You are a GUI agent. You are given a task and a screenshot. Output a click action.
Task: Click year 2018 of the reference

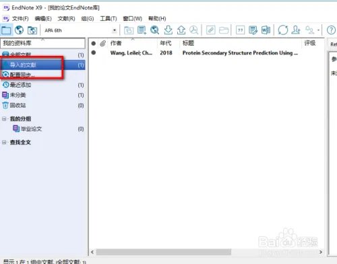[x=166, y=53]
